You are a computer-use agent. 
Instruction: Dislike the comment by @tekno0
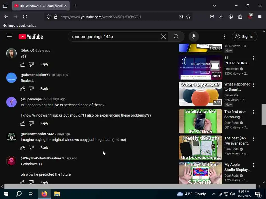tap(31, 64)
